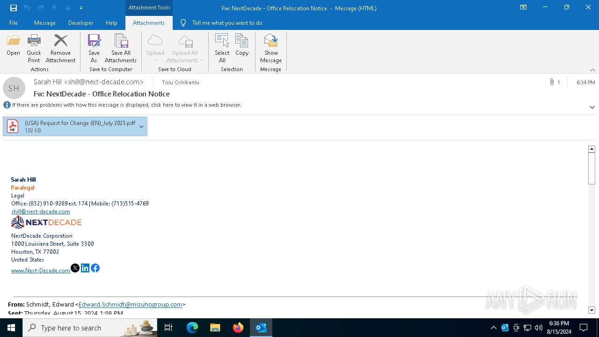Viewport: 599px width, 337px height.
Task: Open the File tab
Action: click(14, 23)
